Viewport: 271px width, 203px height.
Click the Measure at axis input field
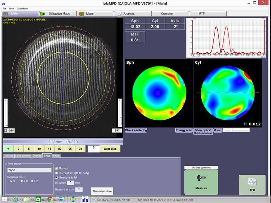coord(79,189)
